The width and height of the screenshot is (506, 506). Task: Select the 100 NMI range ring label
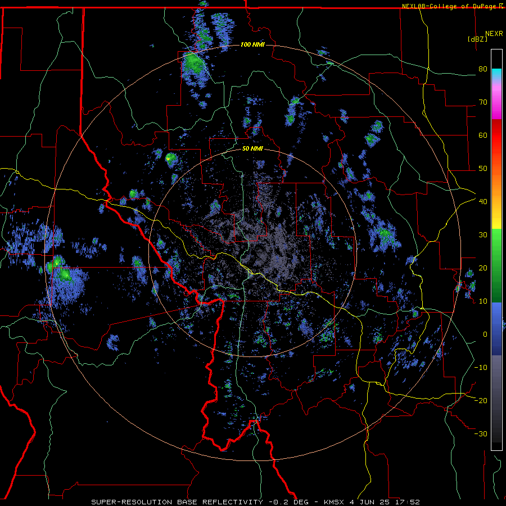252,44
